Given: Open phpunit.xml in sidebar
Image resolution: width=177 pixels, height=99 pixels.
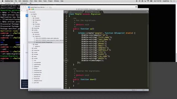Looking at the screenshot, I should [37, 77].
